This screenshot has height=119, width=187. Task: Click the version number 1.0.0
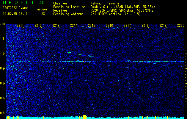click(40, 3)
